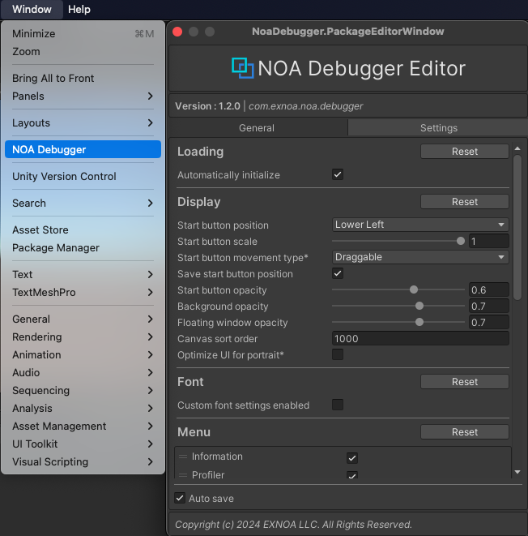Open the Asset Store entry
528x536 pixels.
[83, 229]
